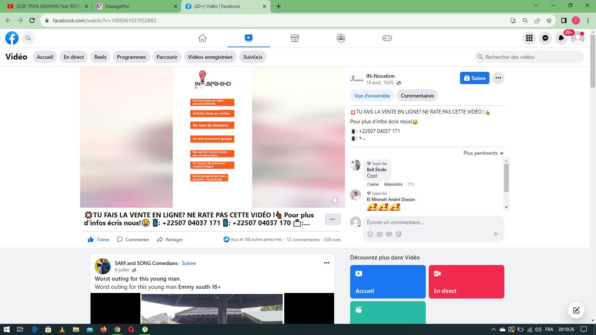Open the three-dot menu beside the Suivre button

coord(498,78)
